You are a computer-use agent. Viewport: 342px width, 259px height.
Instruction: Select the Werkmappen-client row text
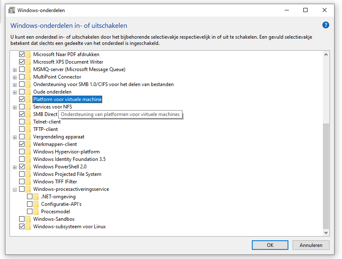coord(55,144)
